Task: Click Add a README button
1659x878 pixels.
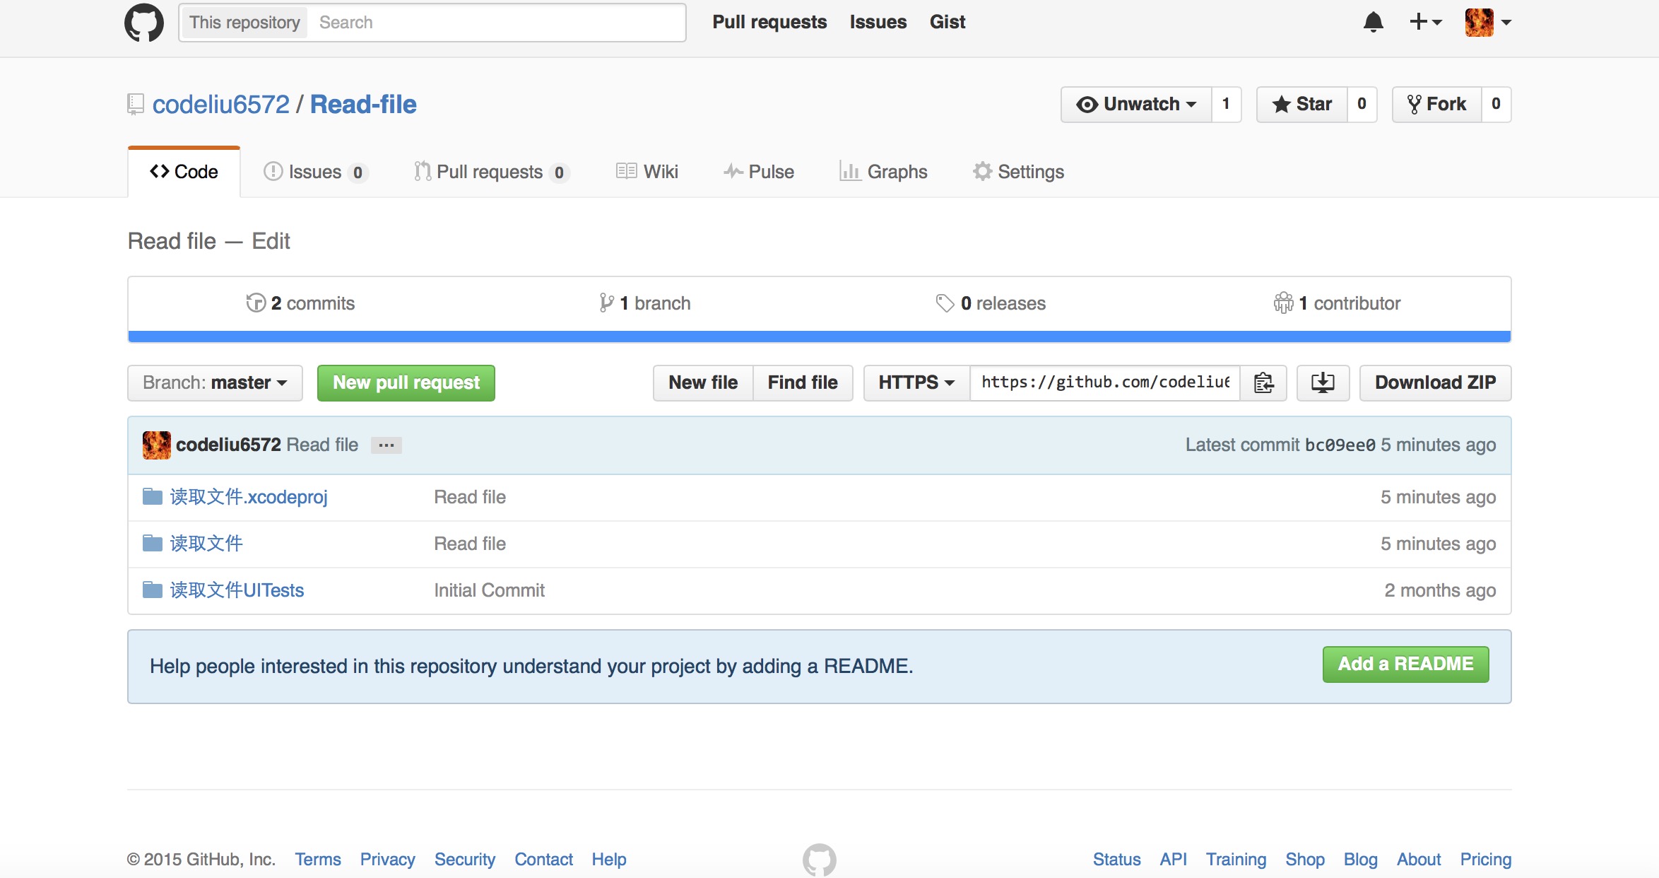Action: point(1405,663)
